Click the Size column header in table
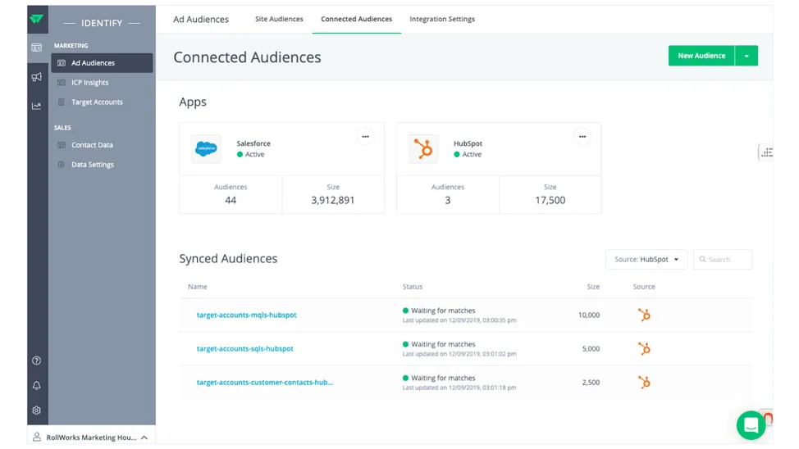The height and width of the screenshot is (449, 799). coord(593,287)
